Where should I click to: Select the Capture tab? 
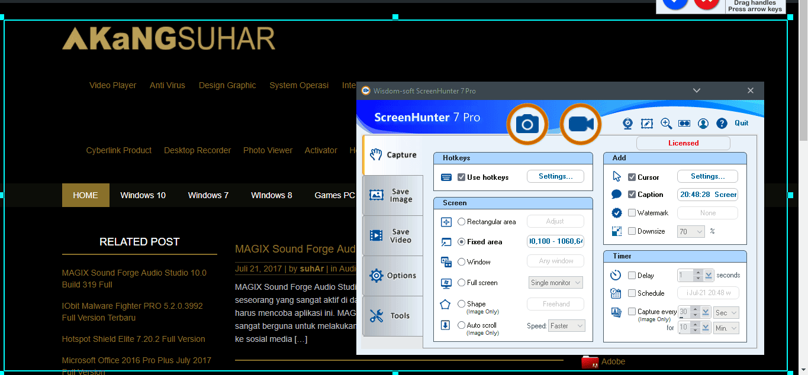pyautogui.click(x=392, y=155)
